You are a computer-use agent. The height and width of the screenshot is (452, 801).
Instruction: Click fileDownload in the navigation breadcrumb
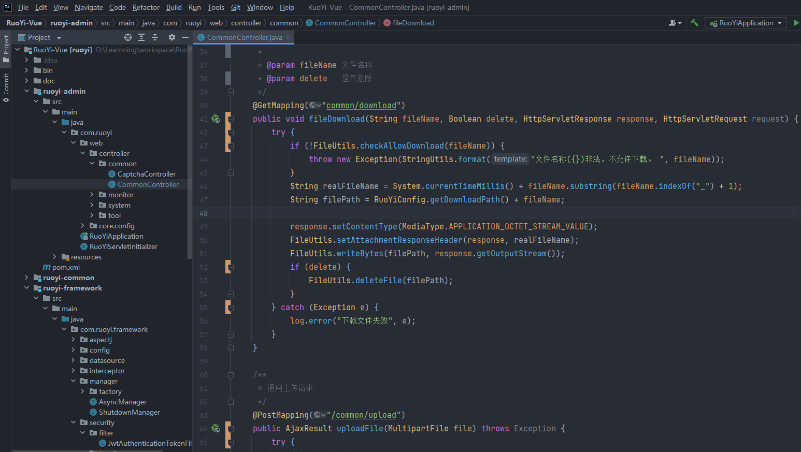(x=413, y=23)
